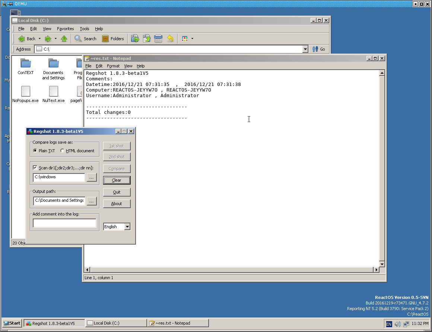Click the Local Disk window title icon
Screen dimensions: 432x332
coord(15,20)
